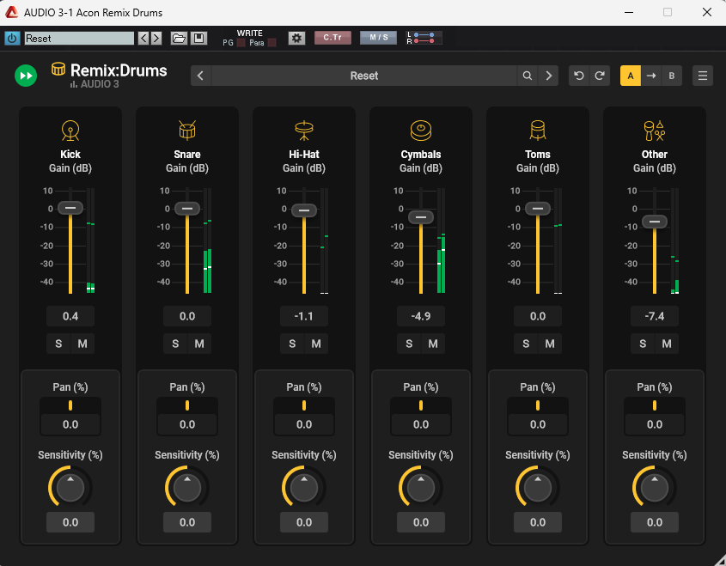
Task: Click the Kick gain fader handle
Action: [70, 208]
